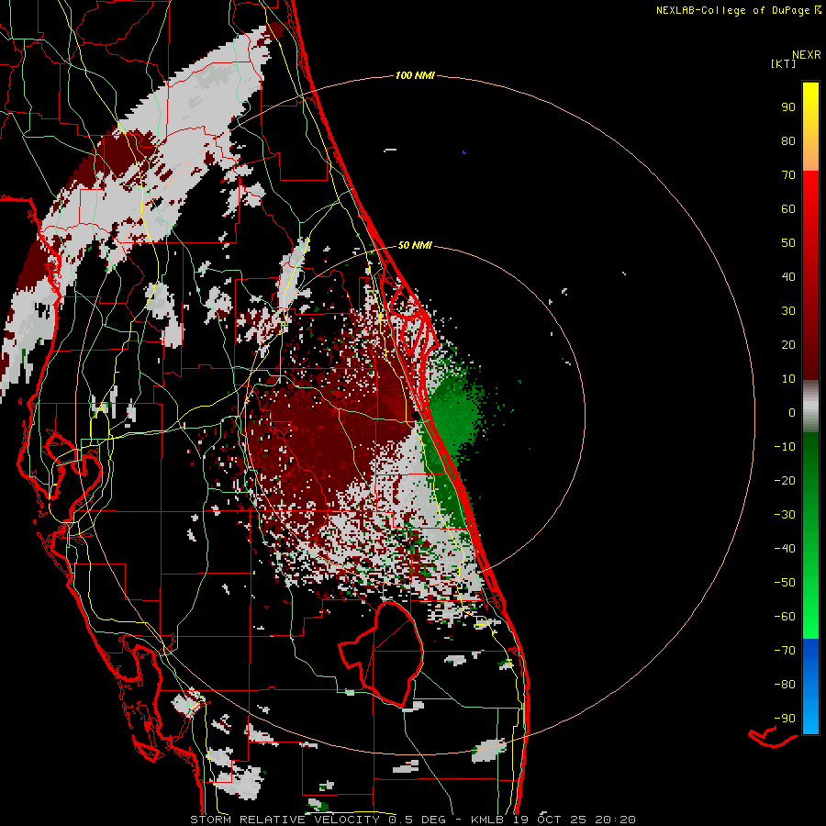Click the NEXR label above the color scale

pos(807,55)
